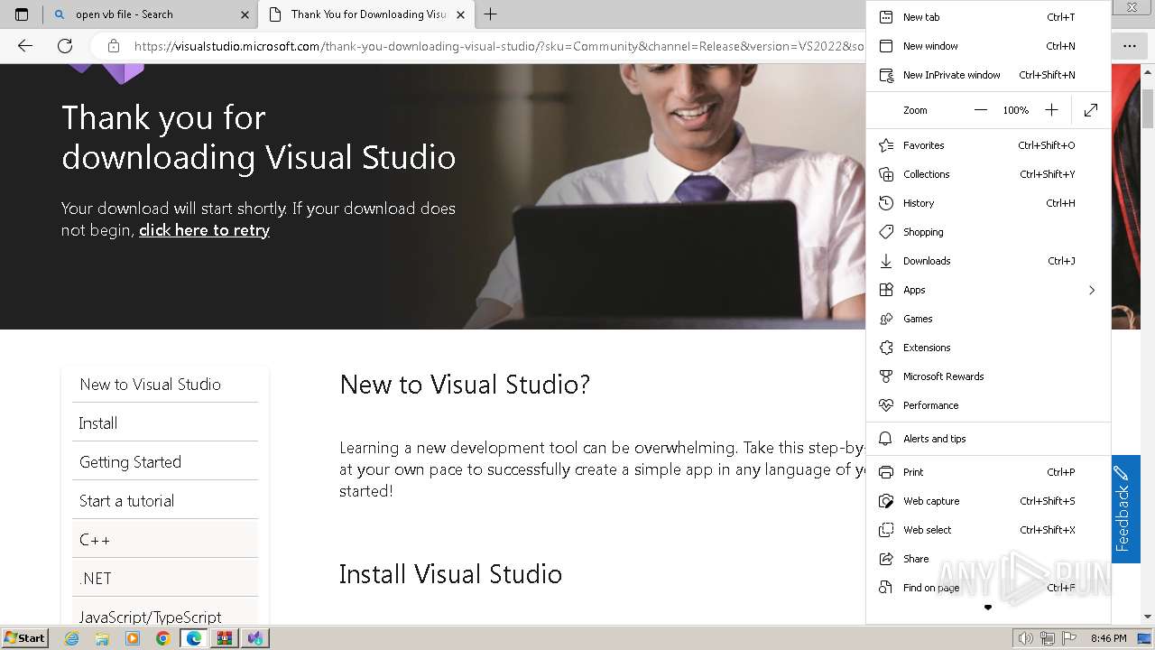Open Favorites from the menu
Image resolution: width=1155 pixels, height=650 pixels.
tap(988, 145)
